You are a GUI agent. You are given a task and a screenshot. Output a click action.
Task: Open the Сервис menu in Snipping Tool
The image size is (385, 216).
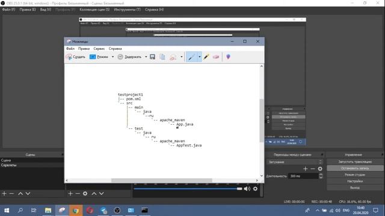99,49
